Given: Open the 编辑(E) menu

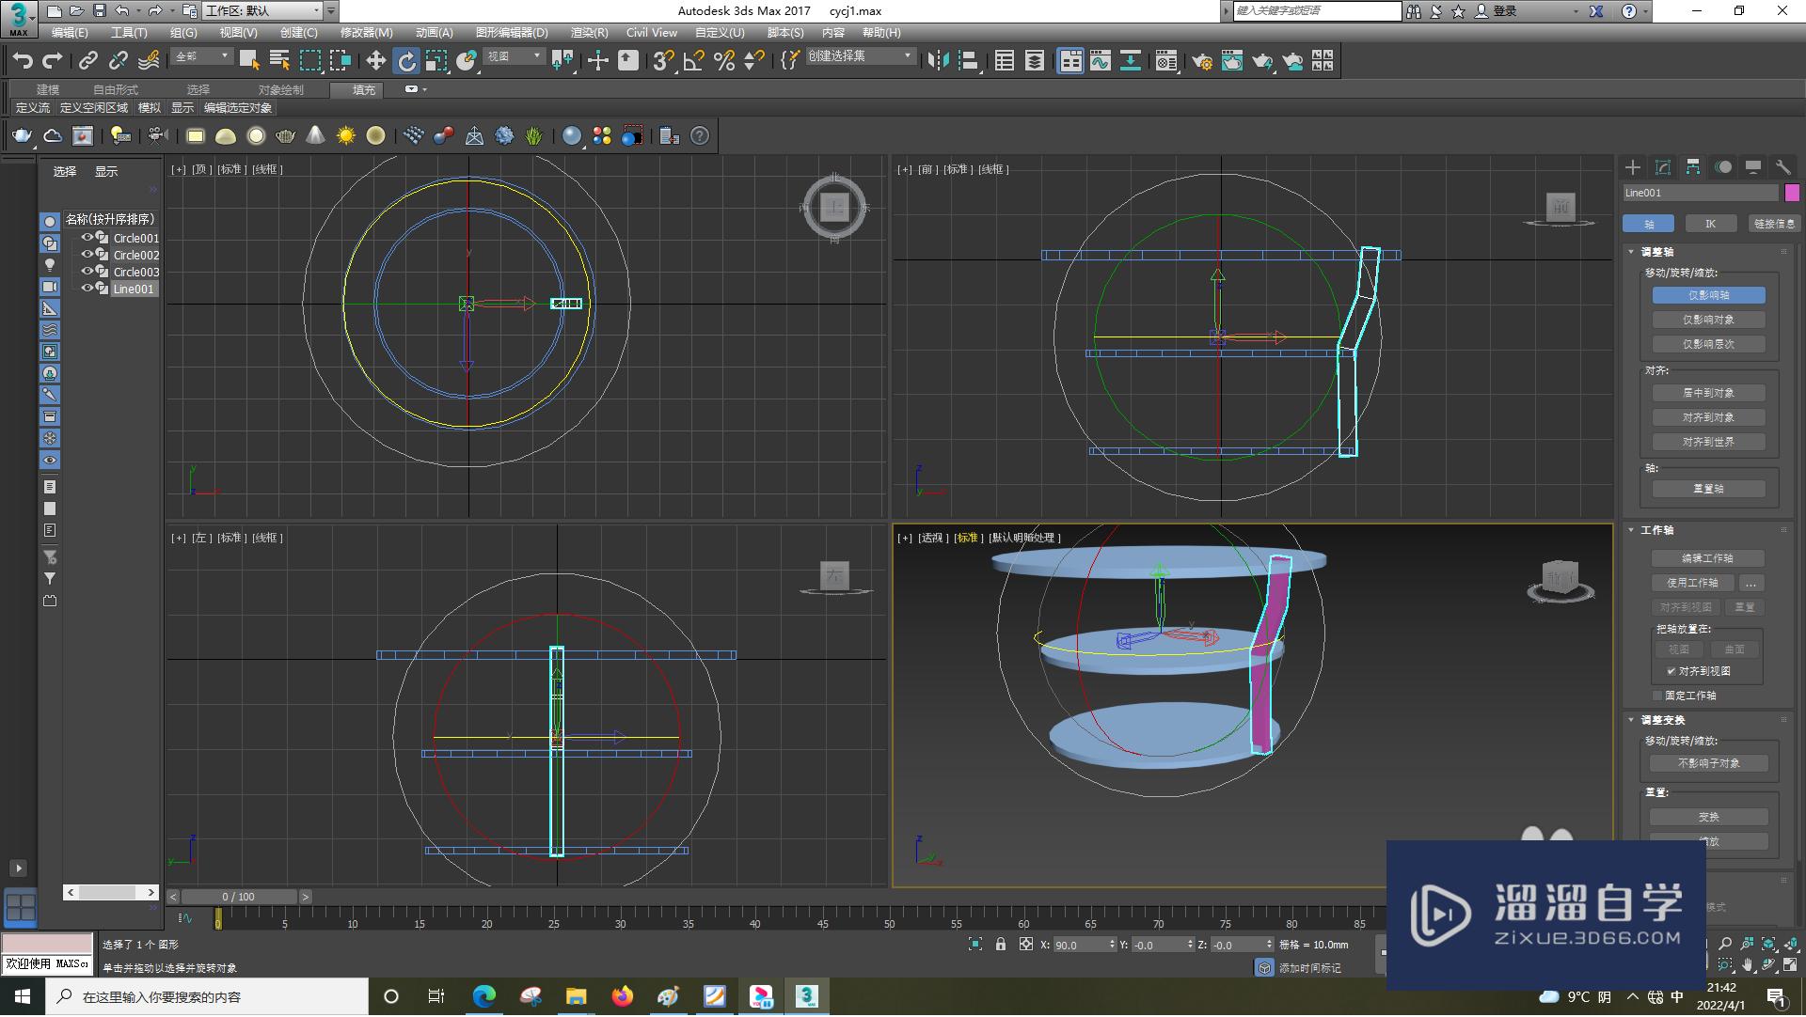Looking at the screenshot, I should [70, 33].
